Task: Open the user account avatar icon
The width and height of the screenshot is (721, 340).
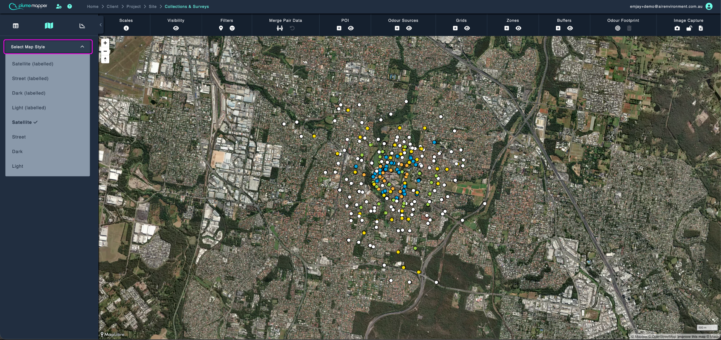Action: coord(709,6)
